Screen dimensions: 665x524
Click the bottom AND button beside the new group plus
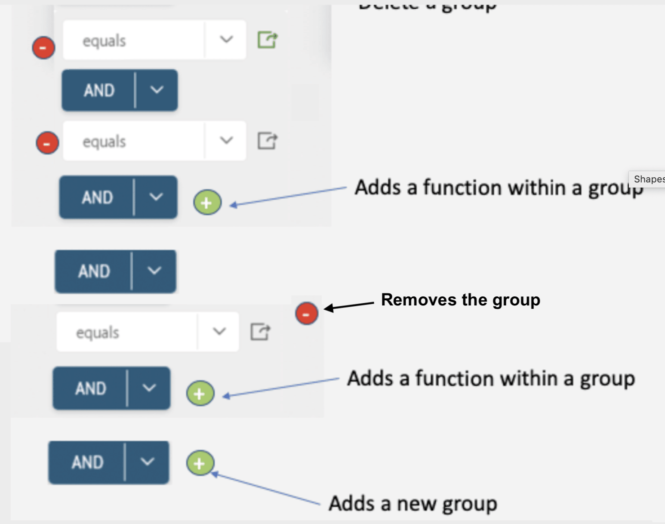[x=87, y=462]
